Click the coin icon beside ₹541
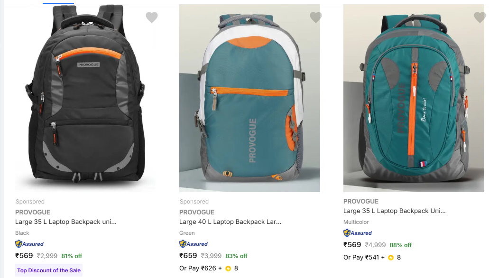The image size is (489, 278). [391, 258]
